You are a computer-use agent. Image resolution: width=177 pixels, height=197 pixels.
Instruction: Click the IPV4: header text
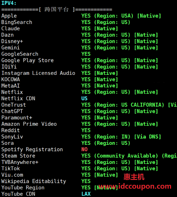pyautogui.click(x=9, y=3)
